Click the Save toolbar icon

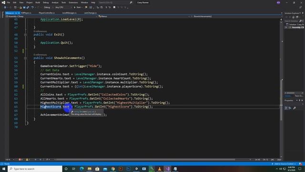tap(24, 8)
